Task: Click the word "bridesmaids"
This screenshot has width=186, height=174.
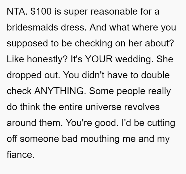Action: pos(32,27)
